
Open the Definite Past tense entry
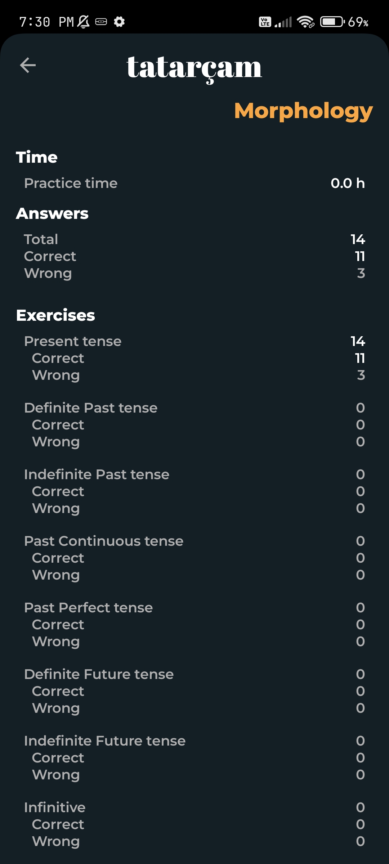coord(91,408)
